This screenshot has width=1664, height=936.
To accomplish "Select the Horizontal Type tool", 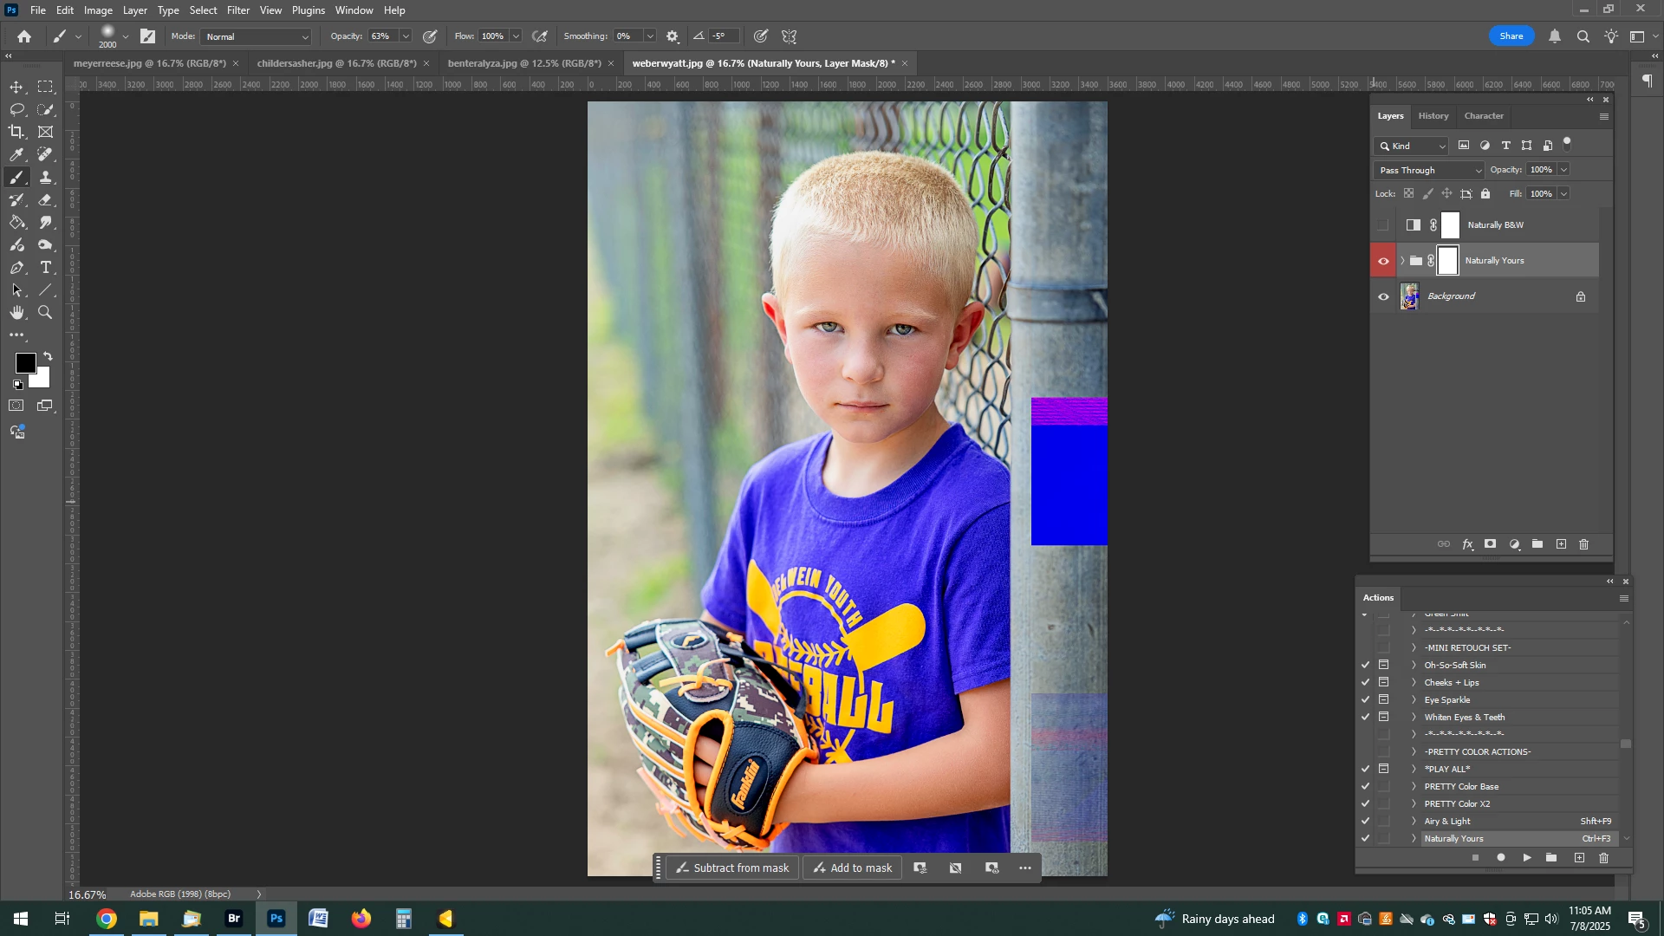I will (x=46, y=268).
